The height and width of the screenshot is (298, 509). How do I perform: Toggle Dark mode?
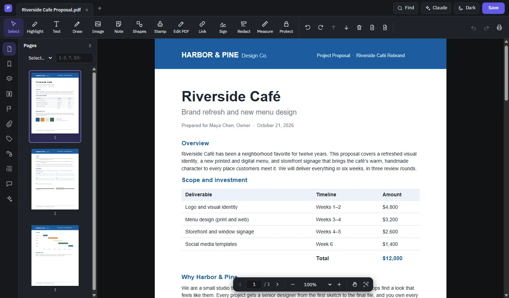coord(466,8)
